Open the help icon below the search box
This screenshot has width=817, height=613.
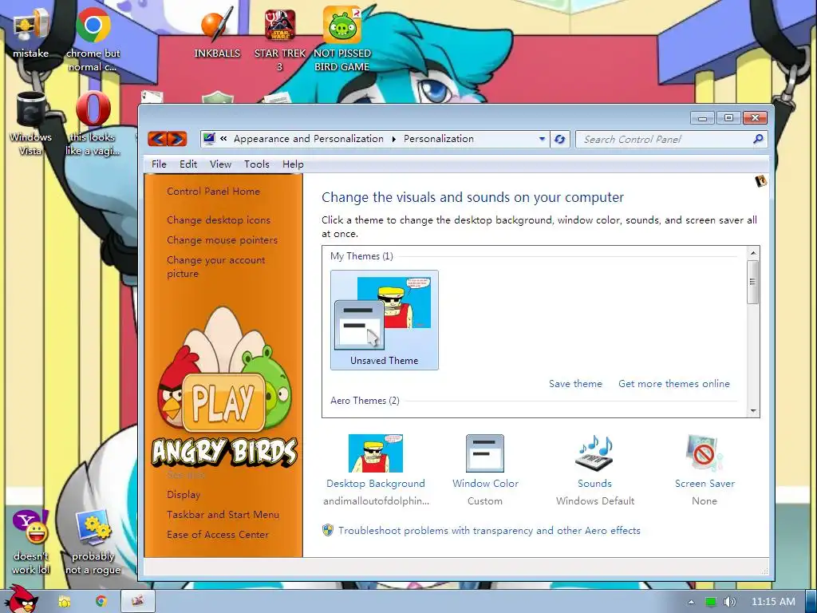760,181
